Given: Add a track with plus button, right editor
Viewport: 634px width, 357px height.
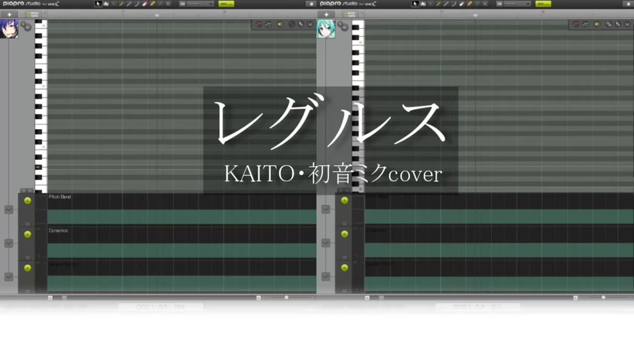Looking at the screenshot, I should [326, 14].
